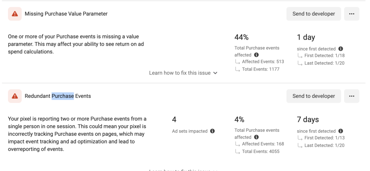Click the warning icon beside Redundant Purchase Events
This screenshot has height=171, width=370.
(15, 96)
